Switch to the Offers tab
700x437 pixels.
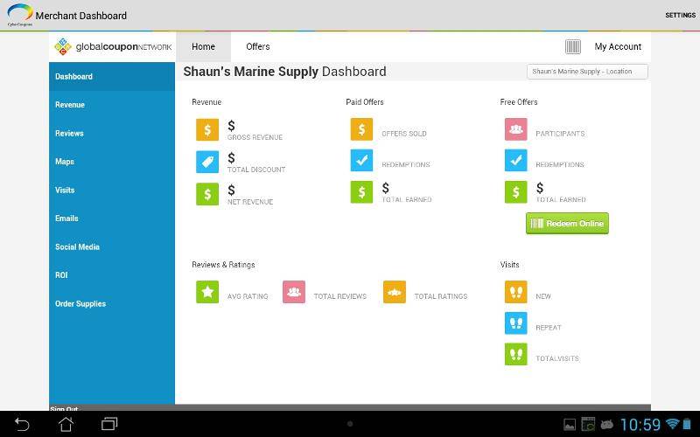(x=258, y=46)
